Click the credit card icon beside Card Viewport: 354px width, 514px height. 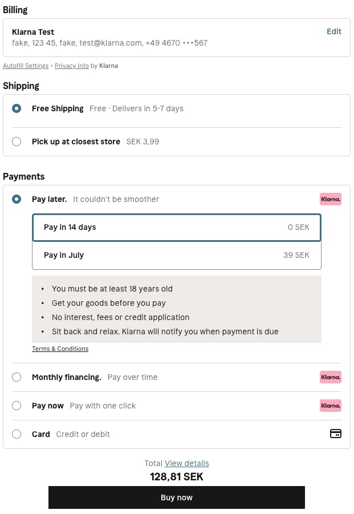click(x=335, y=434)
